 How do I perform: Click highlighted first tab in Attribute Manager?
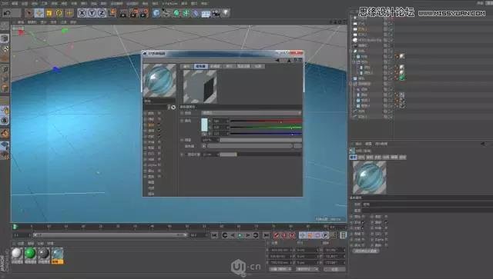[x=353, y=157]
